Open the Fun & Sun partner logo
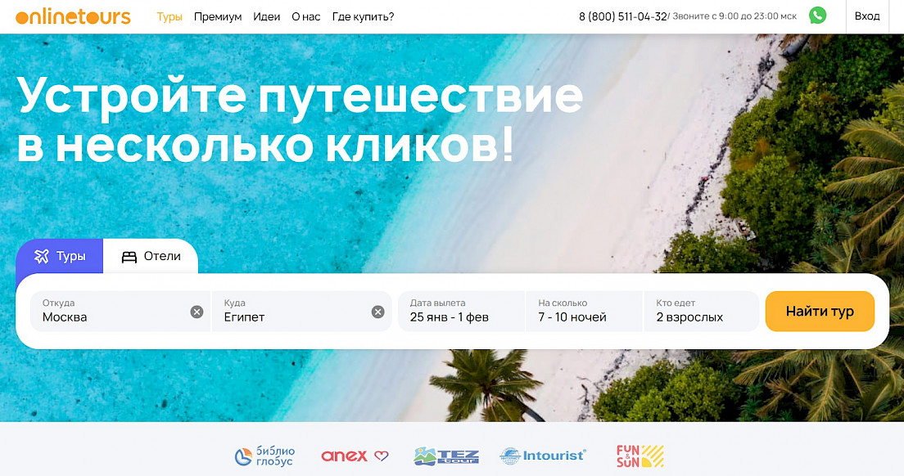The width and height of the screenshot is (904, 476). click(640, 456)
